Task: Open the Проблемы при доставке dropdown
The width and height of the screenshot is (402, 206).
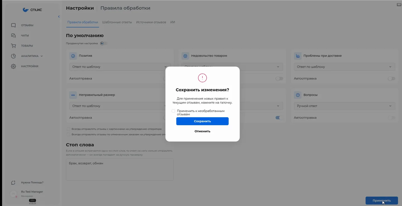Action: pyautogui.click(x=344, y=67)
